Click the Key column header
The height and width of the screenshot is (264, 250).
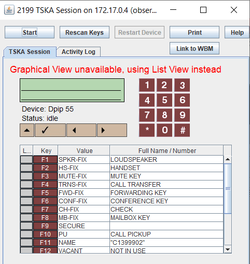pyautogui.click(x=46, y=150)
